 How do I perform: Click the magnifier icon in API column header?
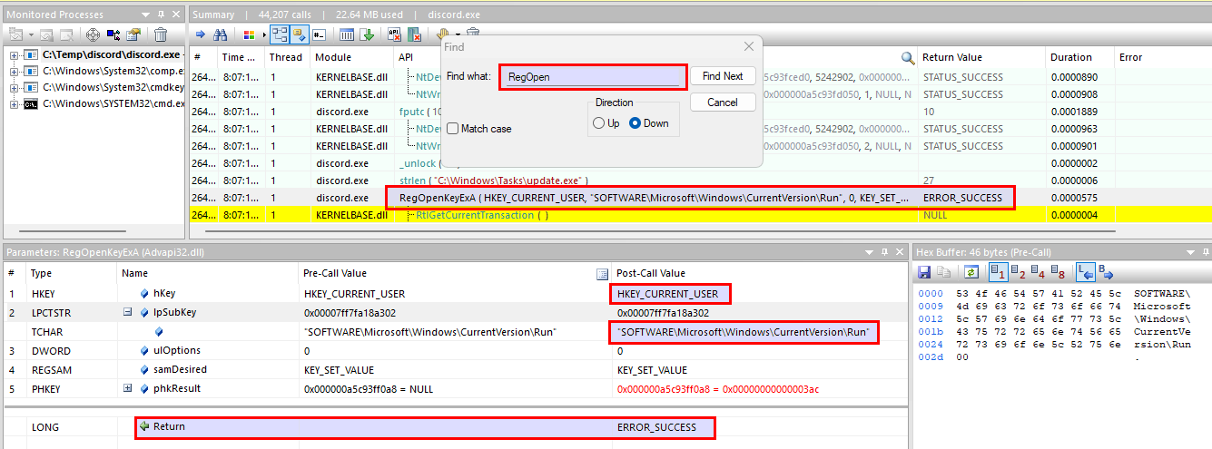click(x=907, y=57)
